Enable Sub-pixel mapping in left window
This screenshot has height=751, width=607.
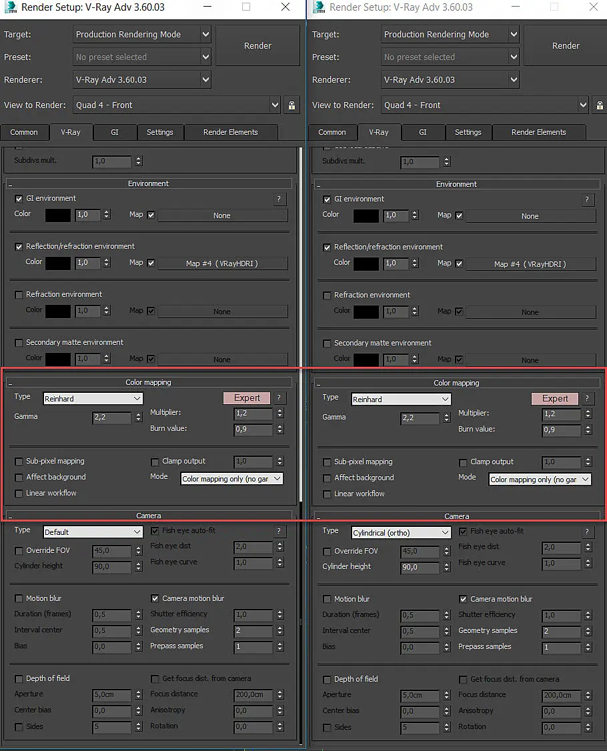pos(19,462)
